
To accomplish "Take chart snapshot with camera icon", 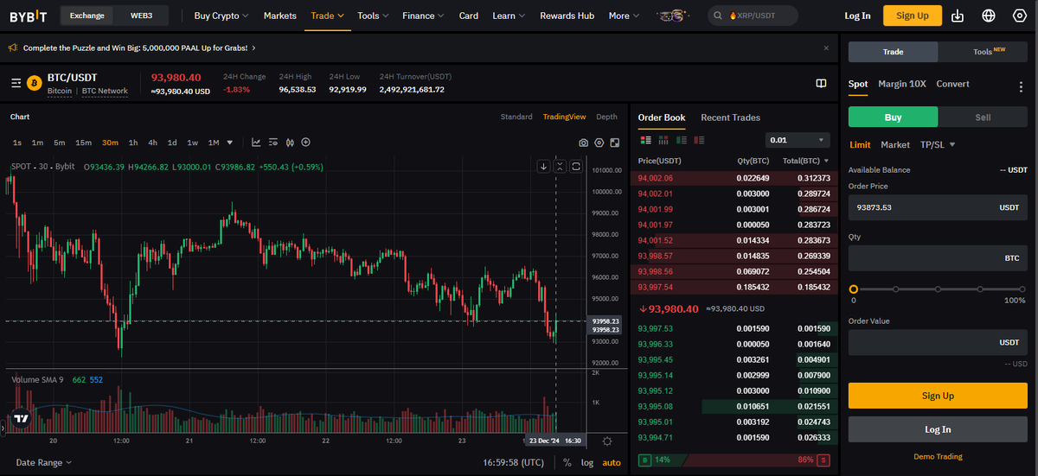I will pyautogui.click(x=584, y=143).
